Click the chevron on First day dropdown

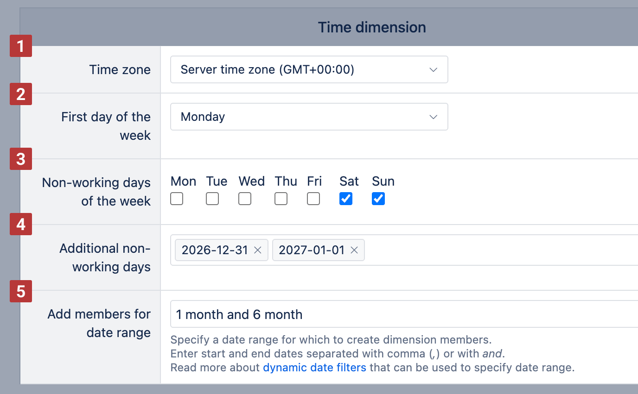pos(434,117)
